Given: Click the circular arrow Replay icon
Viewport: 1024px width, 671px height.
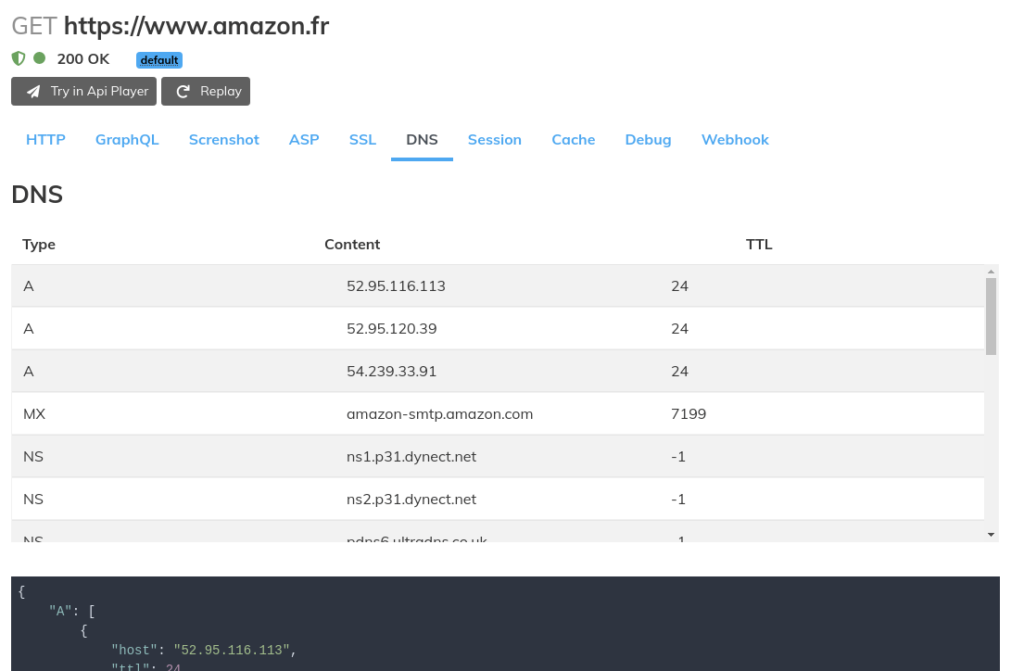Looking at the screenshot, I should point(183,92).
